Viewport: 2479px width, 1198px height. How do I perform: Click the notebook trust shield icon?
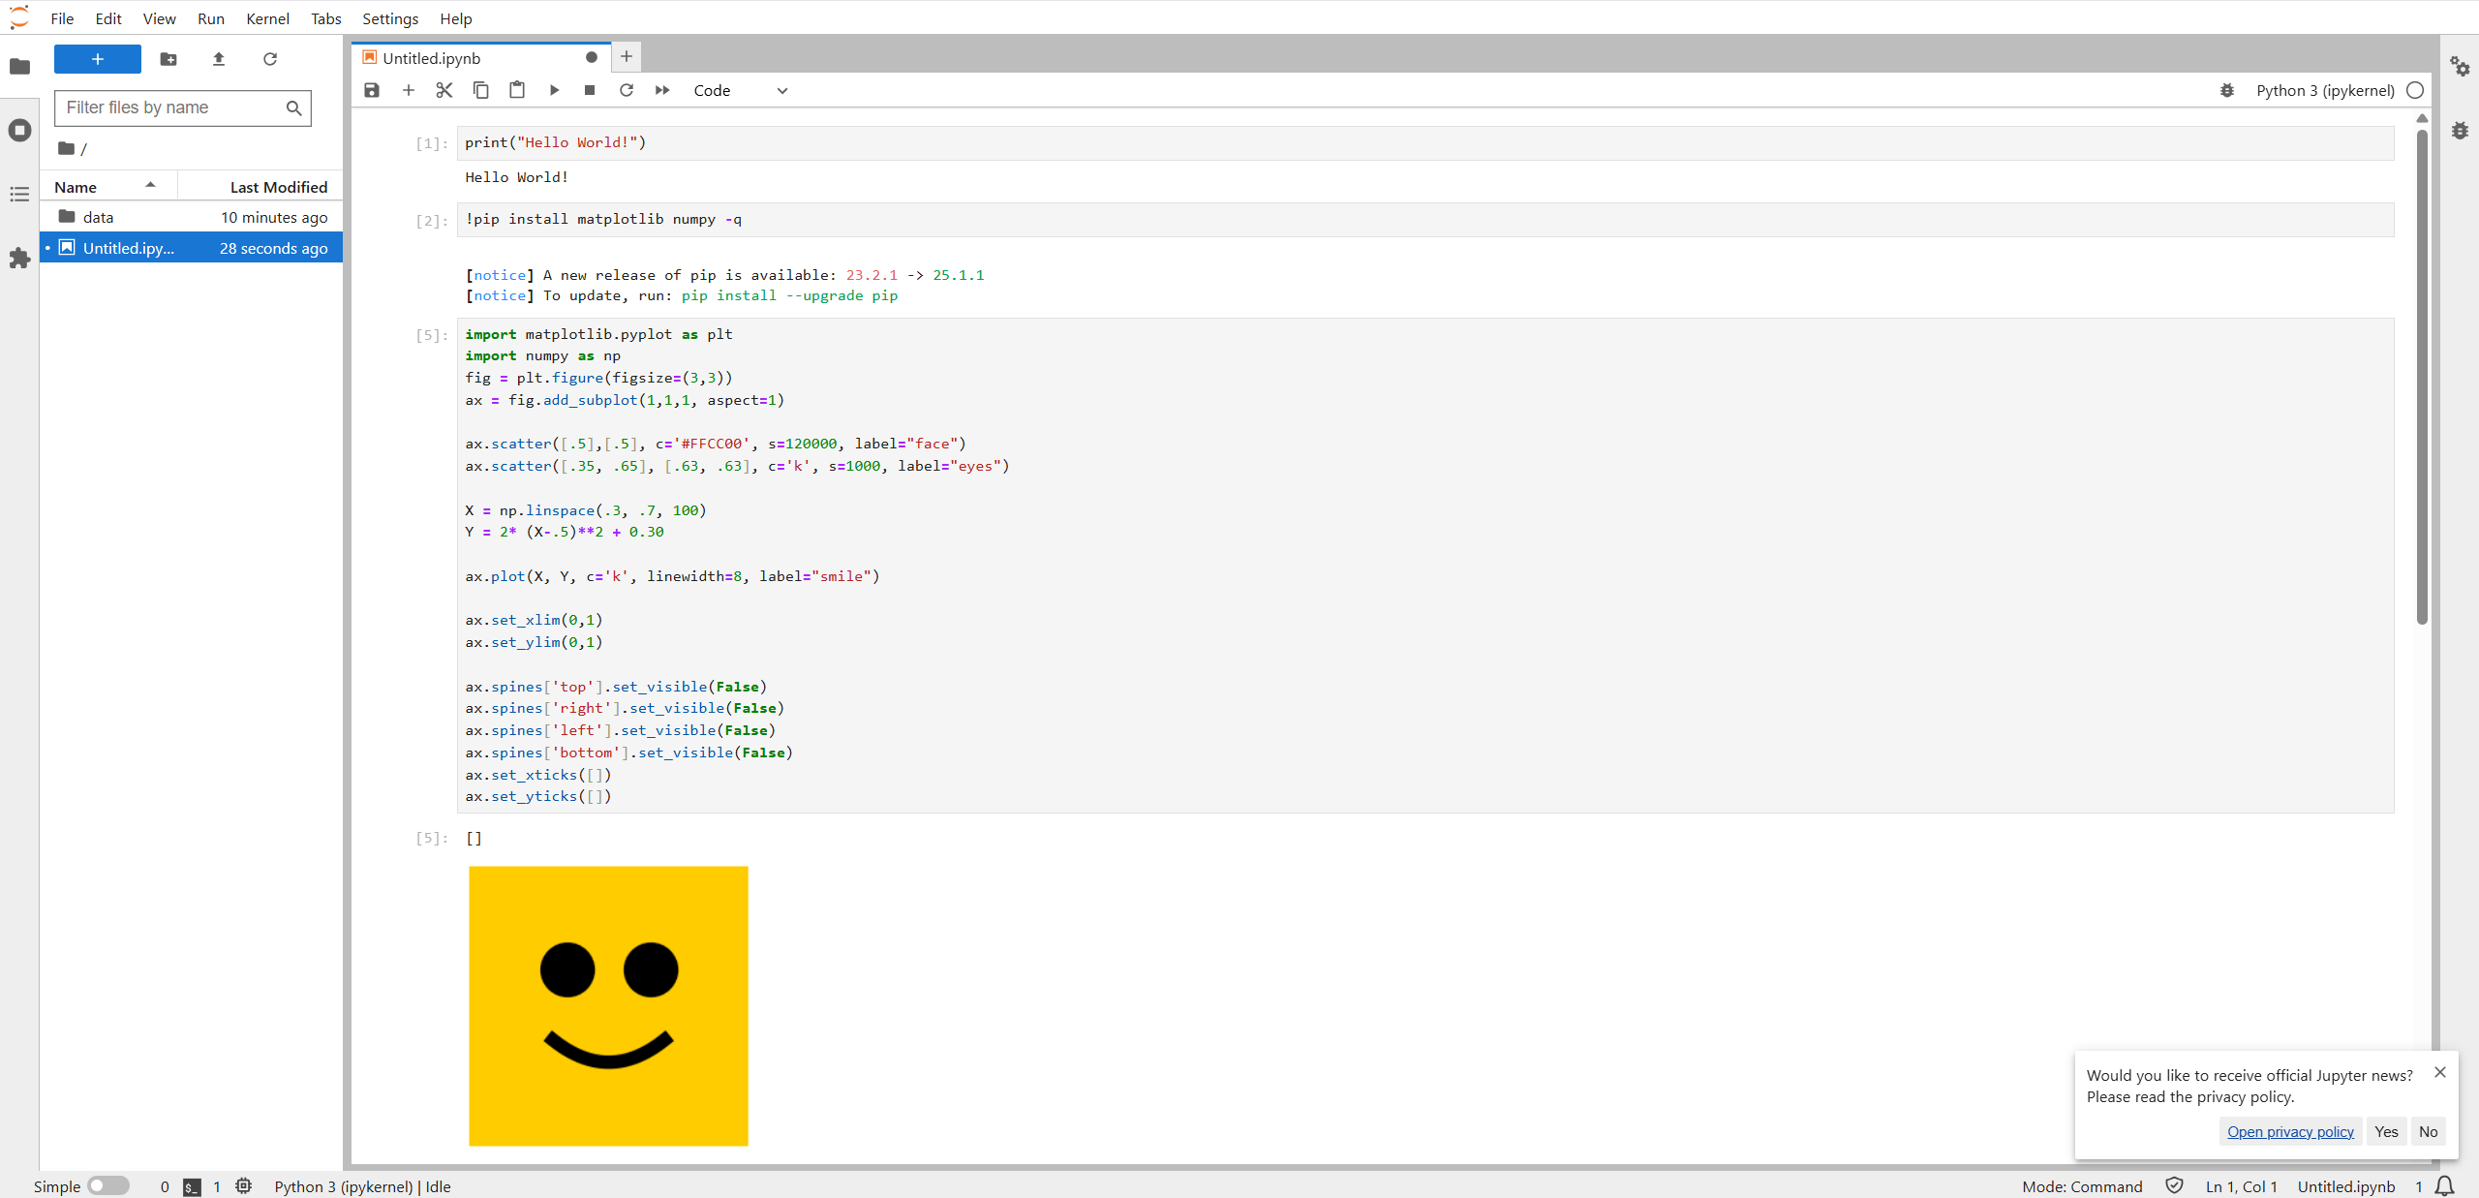click(x=2174, y=1185)
